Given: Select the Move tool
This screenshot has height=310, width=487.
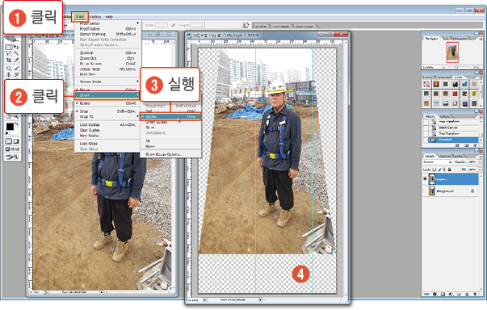Looking at the screenshot, I should click(x=16, y=47).
